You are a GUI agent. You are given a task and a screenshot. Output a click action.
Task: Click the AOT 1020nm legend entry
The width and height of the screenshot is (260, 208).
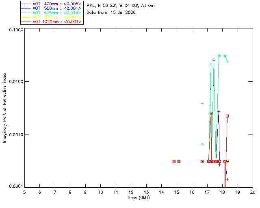point(52,22)
